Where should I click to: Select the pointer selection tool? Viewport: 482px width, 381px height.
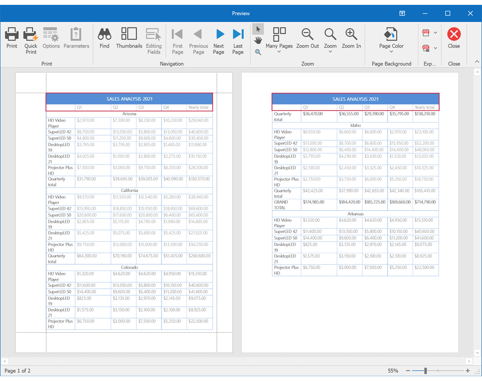tap(258, 28)
